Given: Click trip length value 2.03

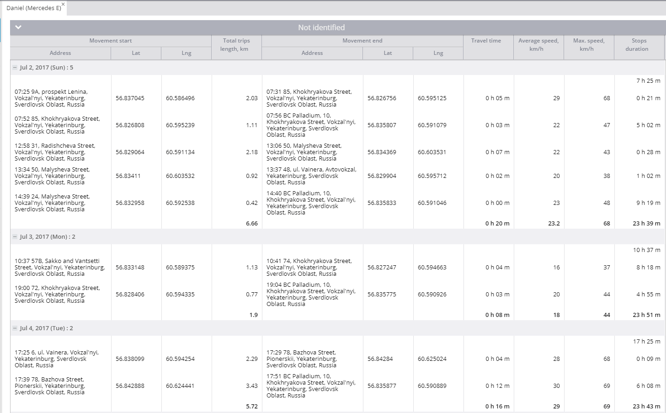Looking at the screenshot, I should tap(252, 98).
